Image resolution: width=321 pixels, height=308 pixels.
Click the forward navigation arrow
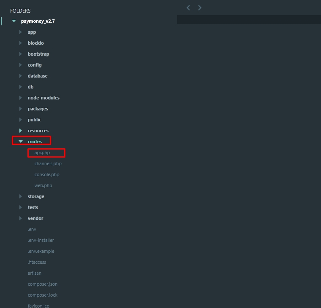pyautogui.click(x=200, y=8)
